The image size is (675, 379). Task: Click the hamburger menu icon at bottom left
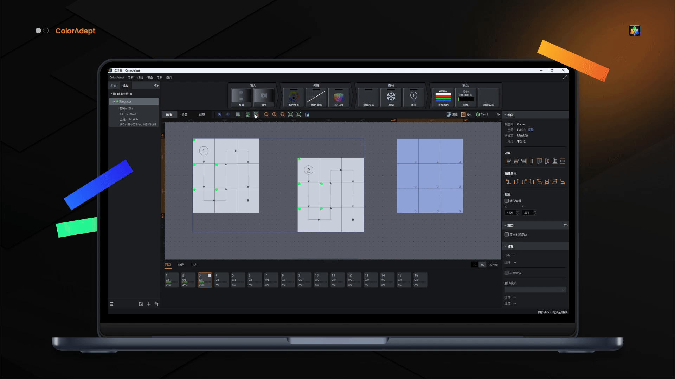point(111,304)
